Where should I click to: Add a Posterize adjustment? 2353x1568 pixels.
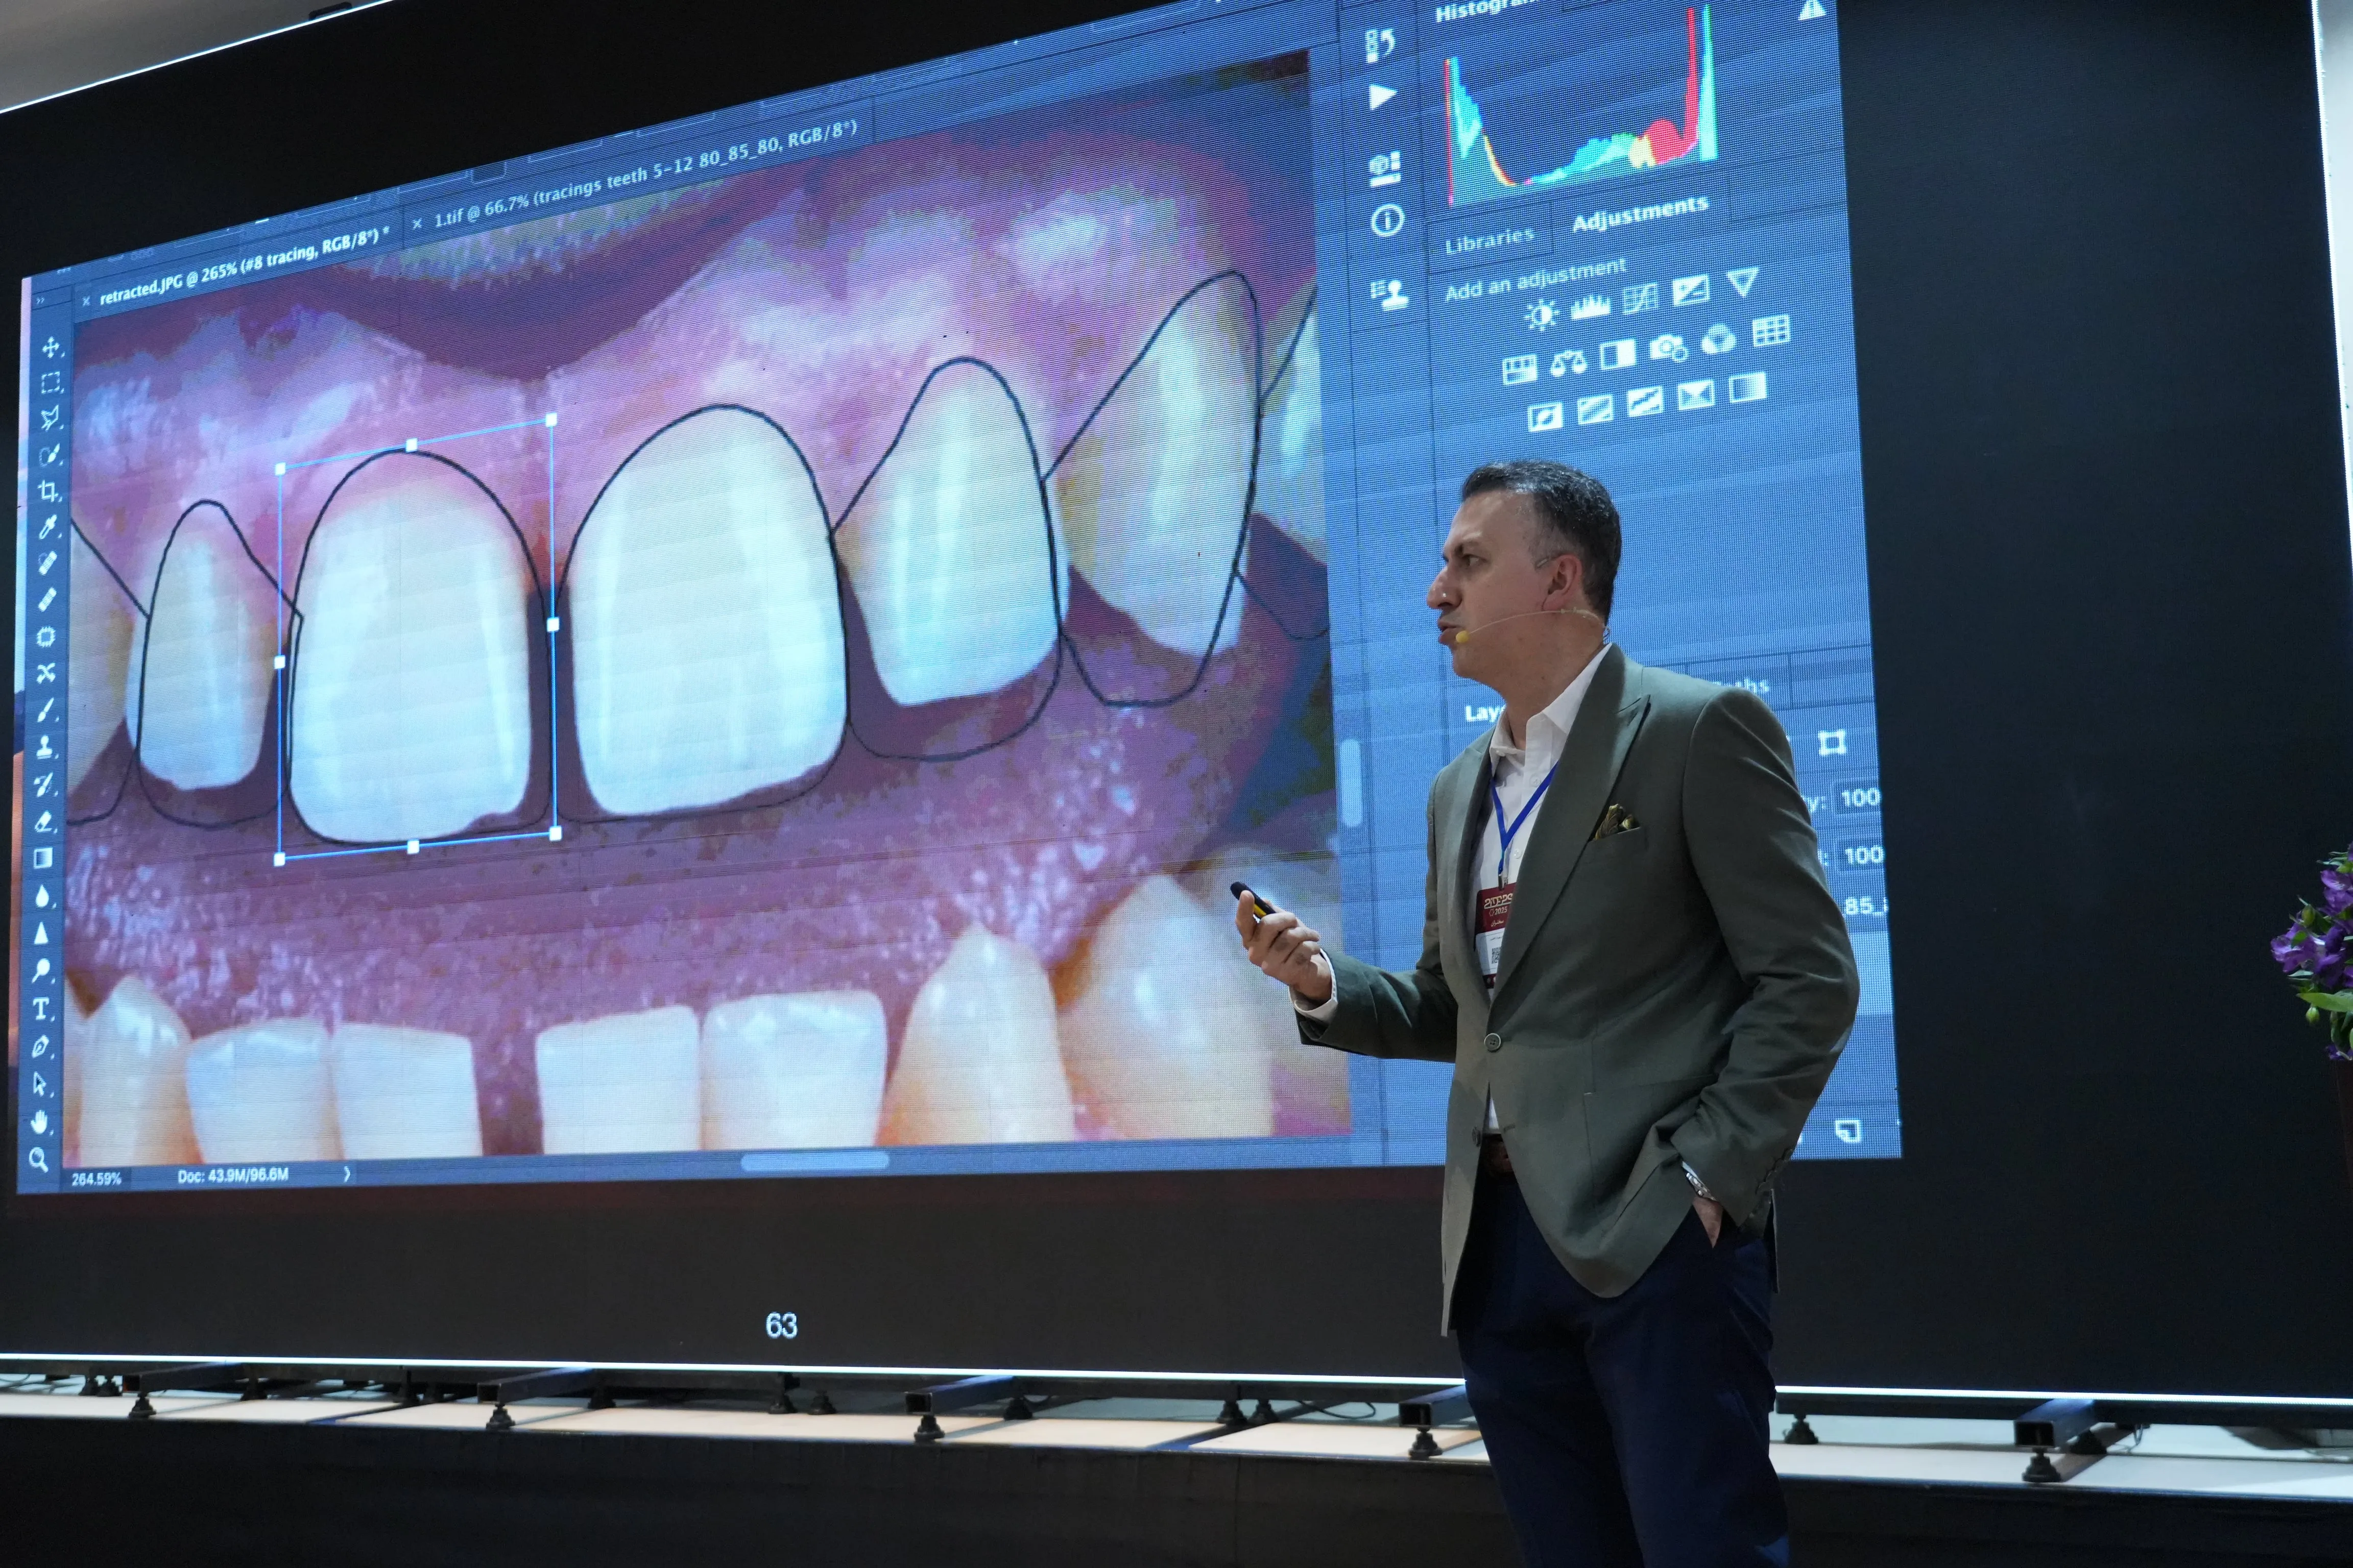pyautogui.click(x=1595, y=409)
